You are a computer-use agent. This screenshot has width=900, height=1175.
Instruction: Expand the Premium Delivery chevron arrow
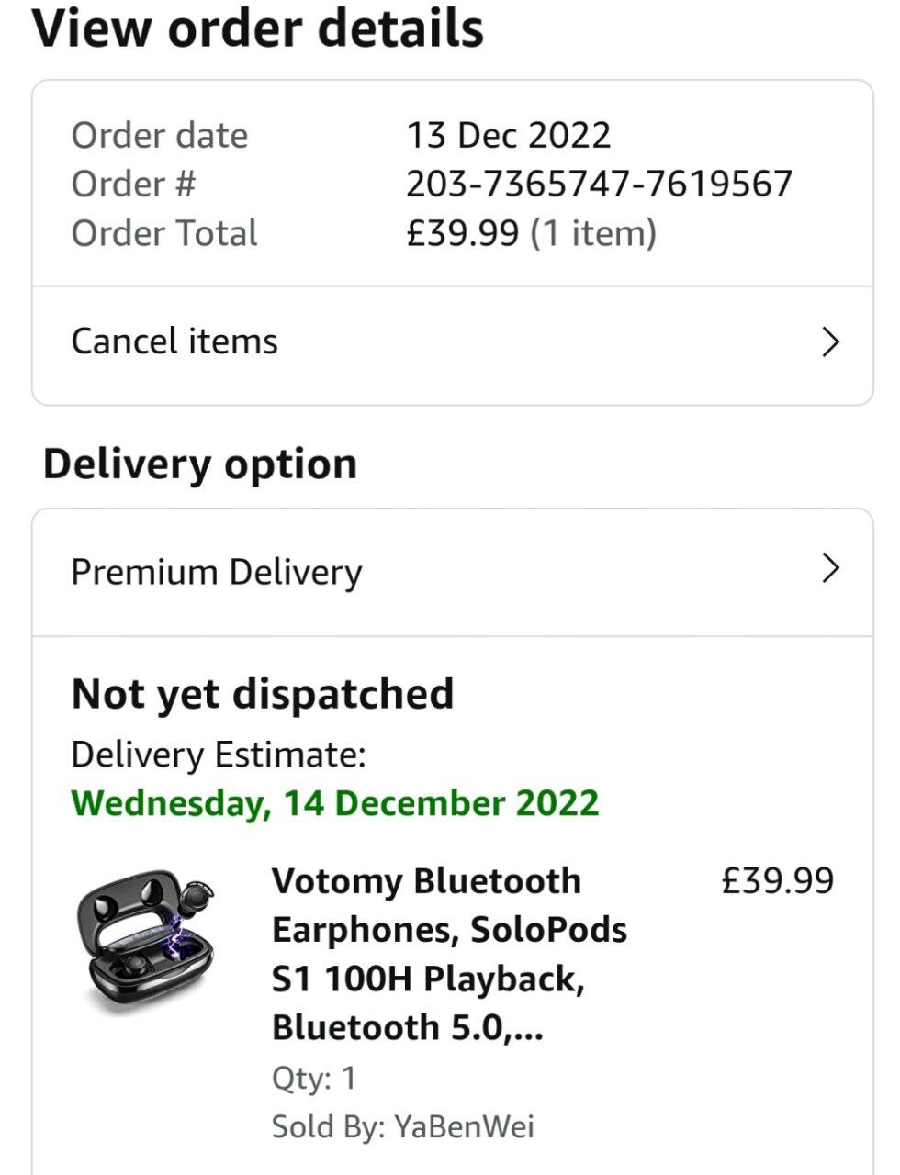[x=830, y=568]
